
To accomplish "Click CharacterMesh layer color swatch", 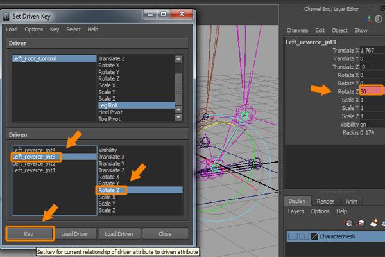I will 313,236.
